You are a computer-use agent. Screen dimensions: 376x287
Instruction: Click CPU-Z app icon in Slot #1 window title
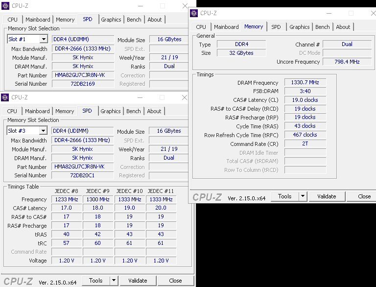point(5,6)
